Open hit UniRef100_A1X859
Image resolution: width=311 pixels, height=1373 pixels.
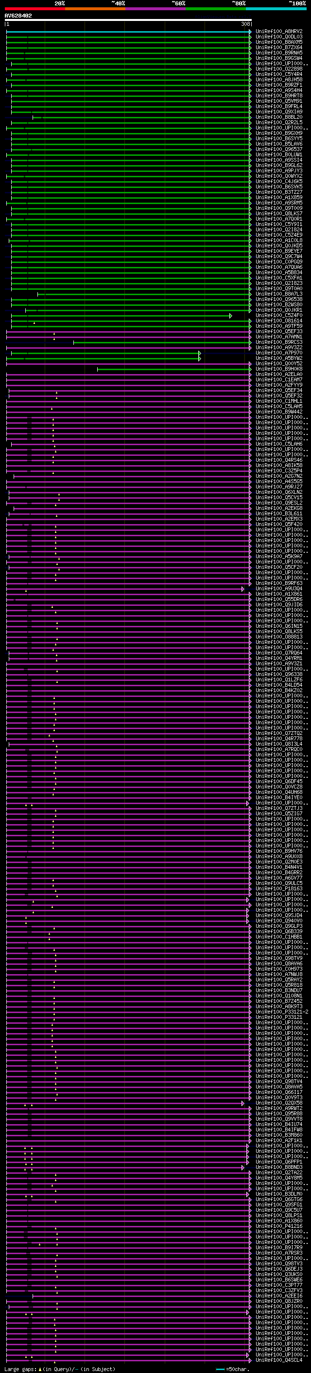[279, 197]
